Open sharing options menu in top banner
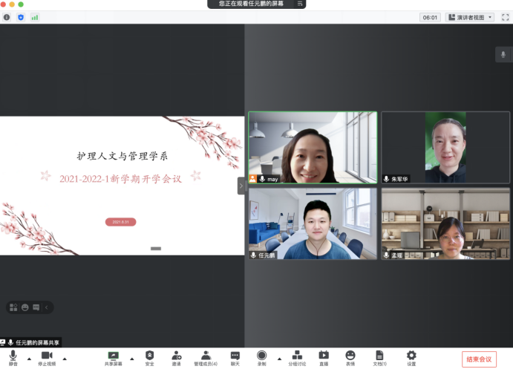The width and height of the screenshot is (513, 369). (x=300, y=4)
